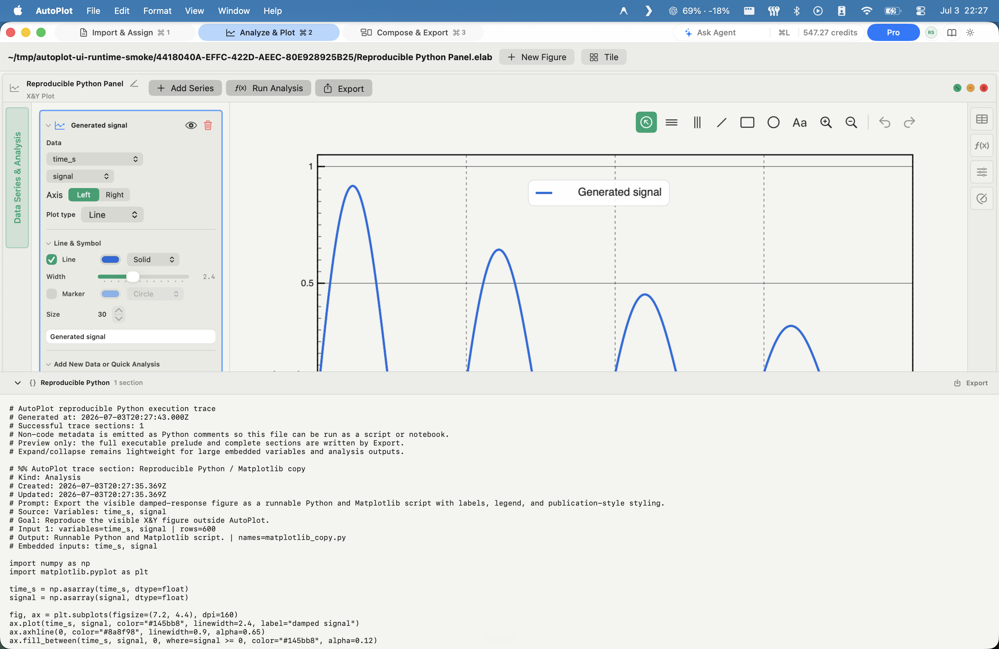
Task: Create a New Figure
Action: tap(537, 57)
